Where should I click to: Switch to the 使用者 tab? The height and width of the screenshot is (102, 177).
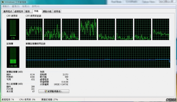tap(57, 11)
